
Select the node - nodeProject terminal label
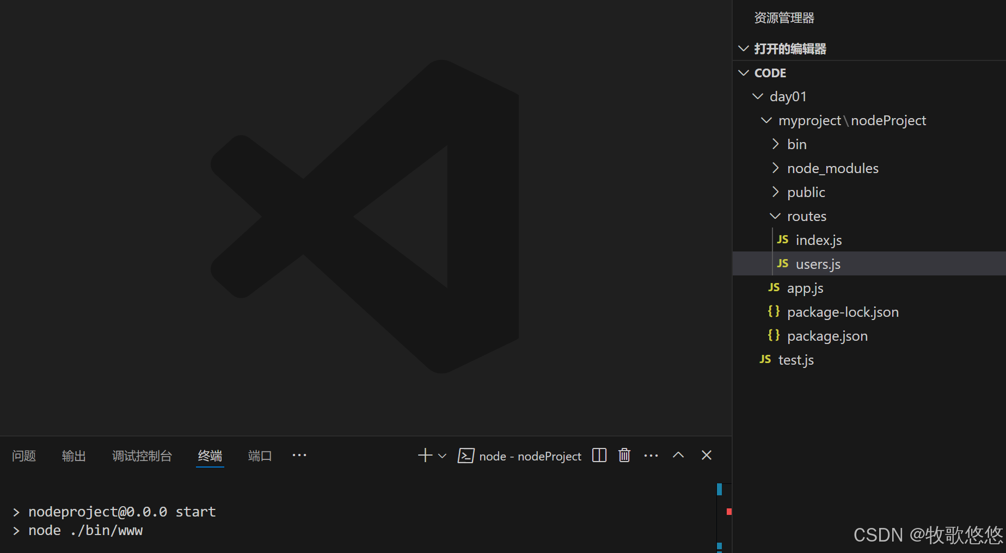530,456
